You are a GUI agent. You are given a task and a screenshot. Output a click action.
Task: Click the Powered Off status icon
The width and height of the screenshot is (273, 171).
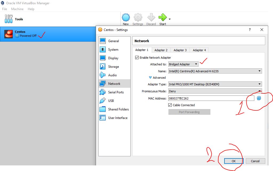coord(17,36)
